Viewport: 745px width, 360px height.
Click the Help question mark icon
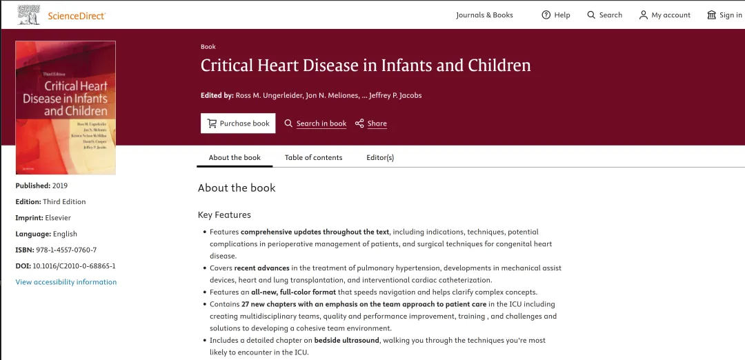pyautogui.click(x=546, y=15)
